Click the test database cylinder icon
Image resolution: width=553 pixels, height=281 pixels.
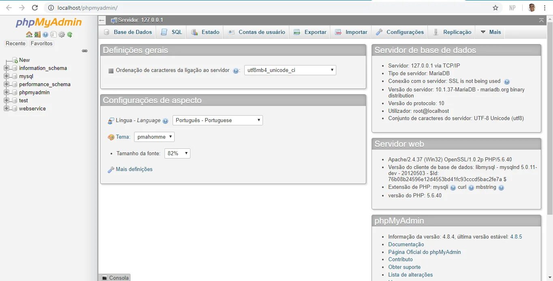(x=15, y=100)
